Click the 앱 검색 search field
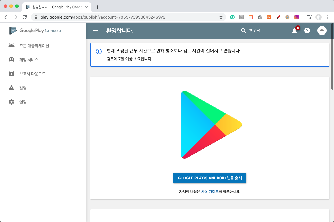The image size is (334, 222). point(254,30)
